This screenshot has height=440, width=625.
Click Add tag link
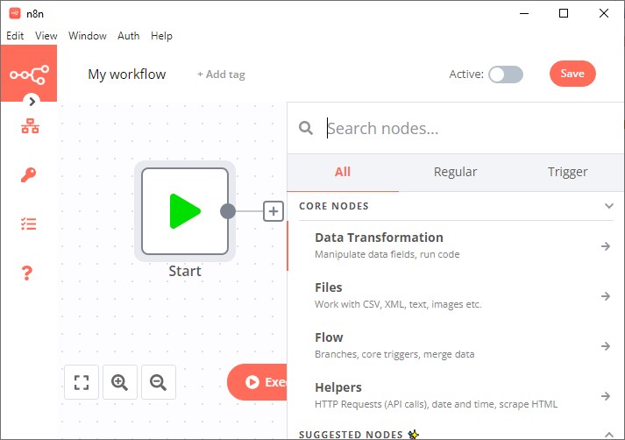(221, 75)
